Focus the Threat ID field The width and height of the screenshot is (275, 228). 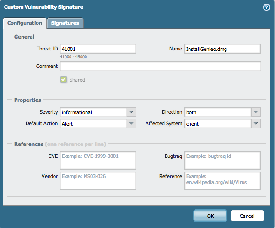tap(98, 49)
